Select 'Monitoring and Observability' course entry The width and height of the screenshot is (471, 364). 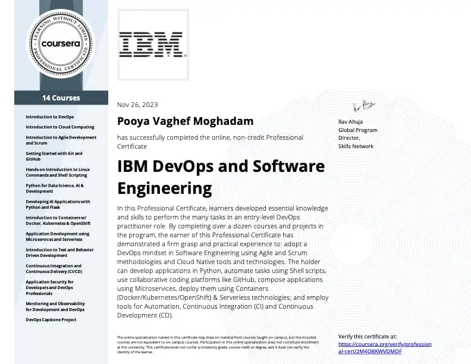55,307
